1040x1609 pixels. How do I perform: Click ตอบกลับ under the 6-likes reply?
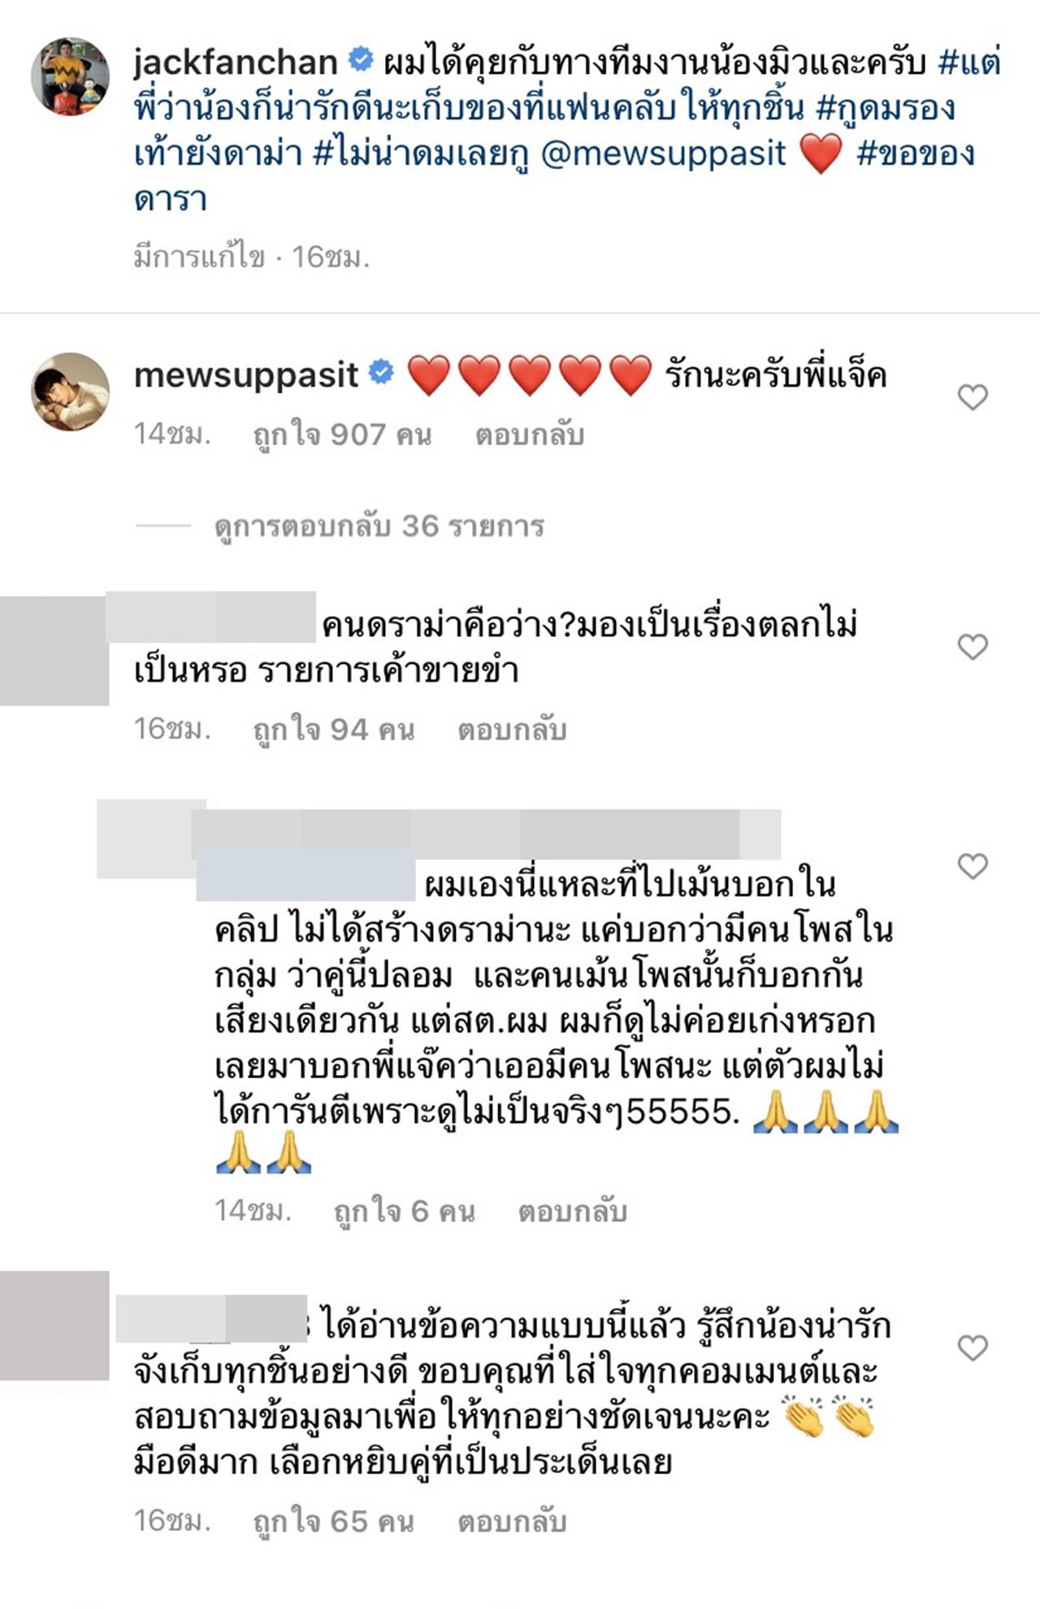(x=573, y=1212)
